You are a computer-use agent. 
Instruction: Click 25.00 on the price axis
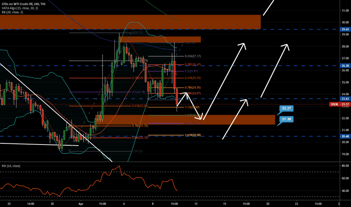coord(345,82)
